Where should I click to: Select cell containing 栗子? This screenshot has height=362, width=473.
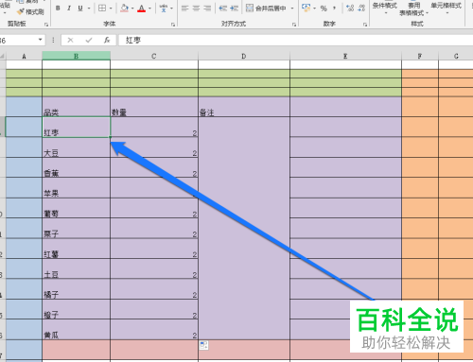click(76, 228)
